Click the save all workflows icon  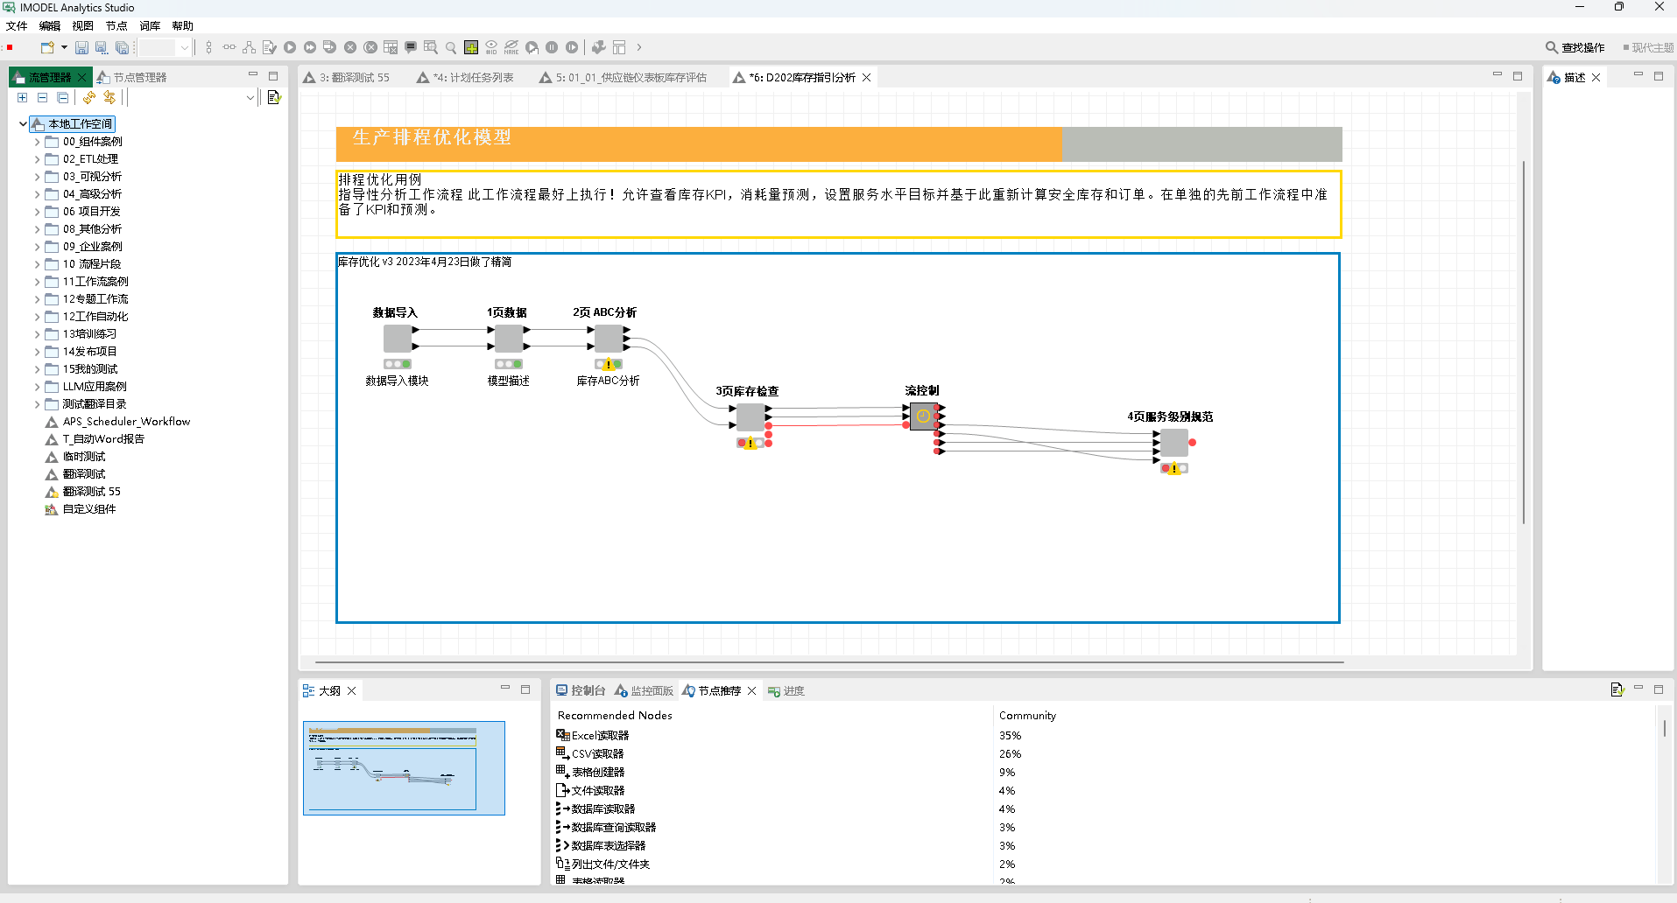coord(123,47)
